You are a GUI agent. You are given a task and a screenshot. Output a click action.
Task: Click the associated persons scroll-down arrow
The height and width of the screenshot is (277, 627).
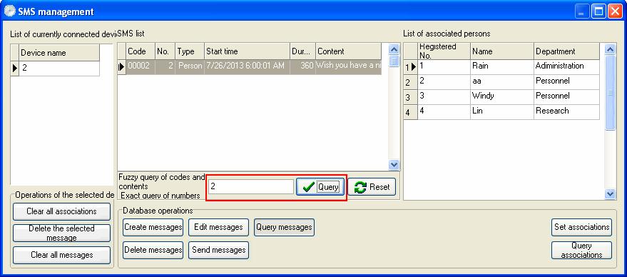(610, 194)
